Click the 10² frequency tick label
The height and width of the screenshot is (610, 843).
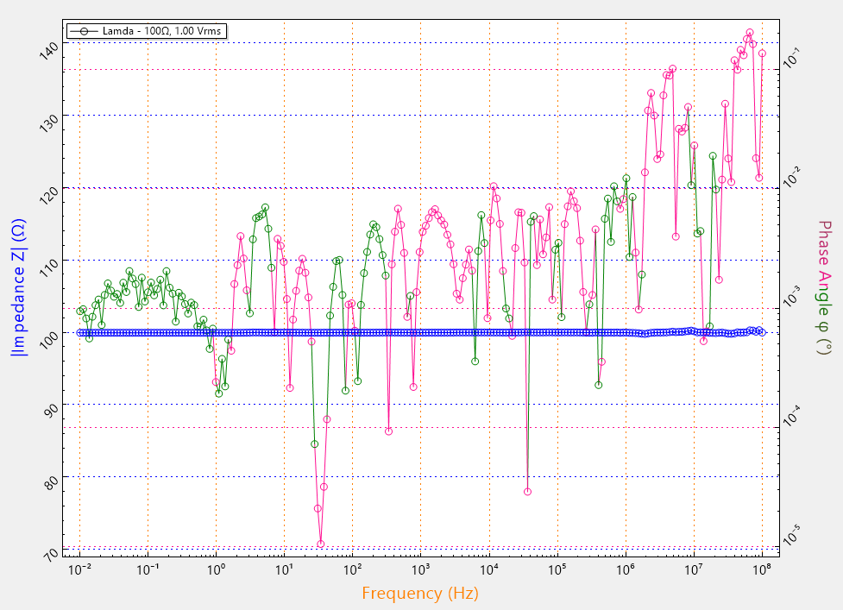352,569
